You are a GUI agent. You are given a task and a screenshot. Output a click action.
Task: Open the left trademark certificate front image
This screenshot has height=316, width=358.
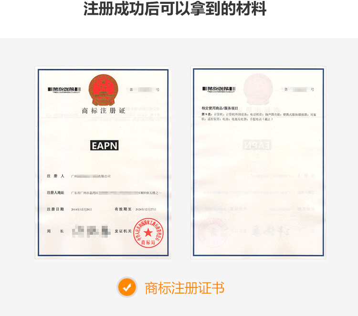103,163
